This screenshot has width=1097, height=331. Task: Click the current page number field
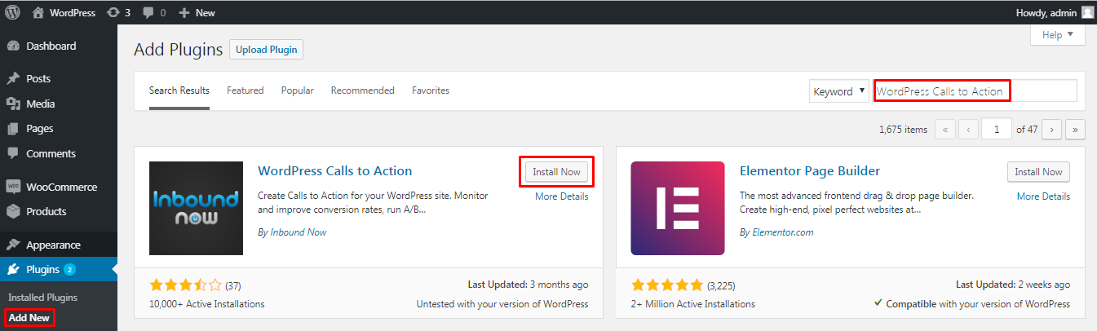(x=997, y=129)
